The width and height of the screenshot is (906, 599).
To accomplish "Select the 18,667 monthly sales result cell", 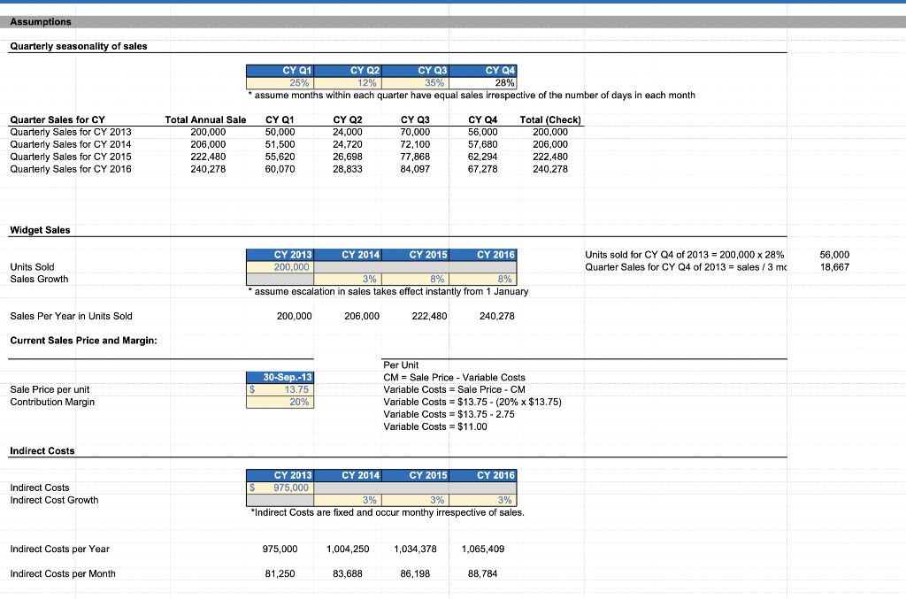I will [834, 267].
